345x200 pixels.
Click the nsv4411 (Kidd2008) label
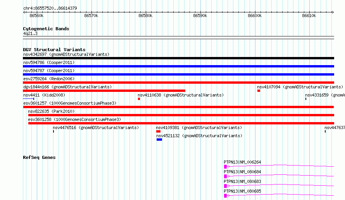(44, 95)
